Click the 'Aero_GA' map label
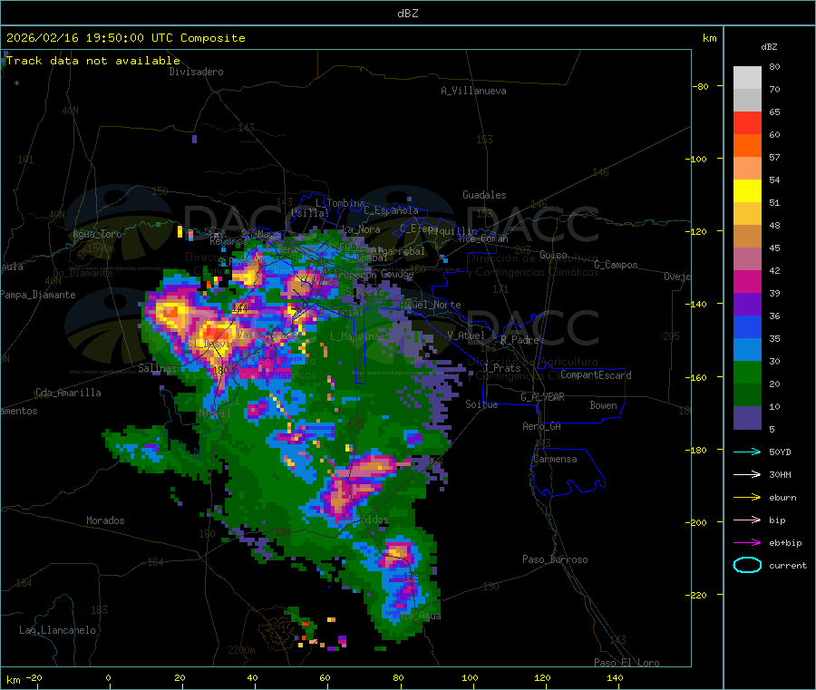The image size is (816, 690). 541,426
